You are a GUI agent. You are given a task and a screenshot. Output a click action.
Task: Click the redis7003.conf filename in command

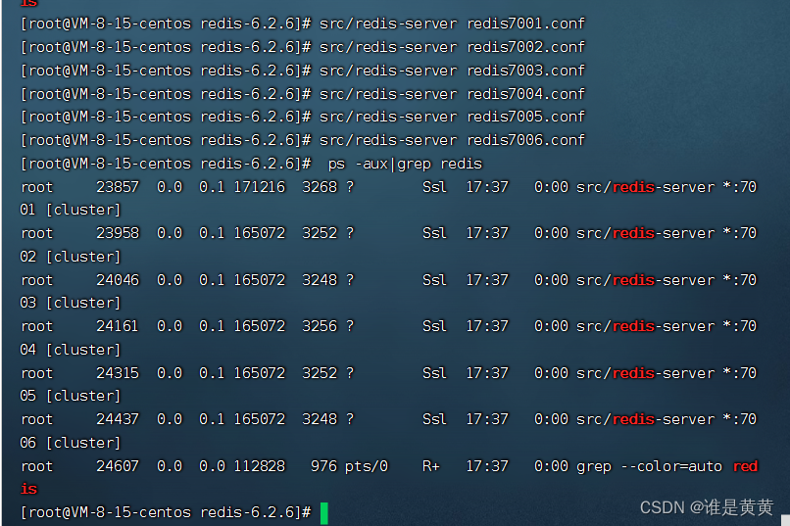click(525, 70)
